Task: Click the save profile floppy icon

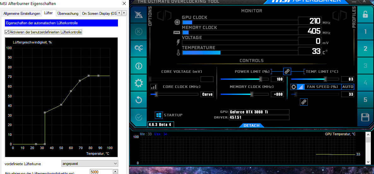Action: point(365,117)
